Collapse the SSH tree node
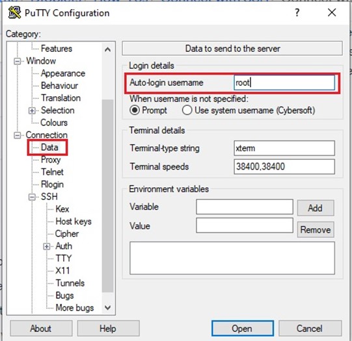This screenshot has height=341, width=352. pyautogui.click(x=32, y=197)
